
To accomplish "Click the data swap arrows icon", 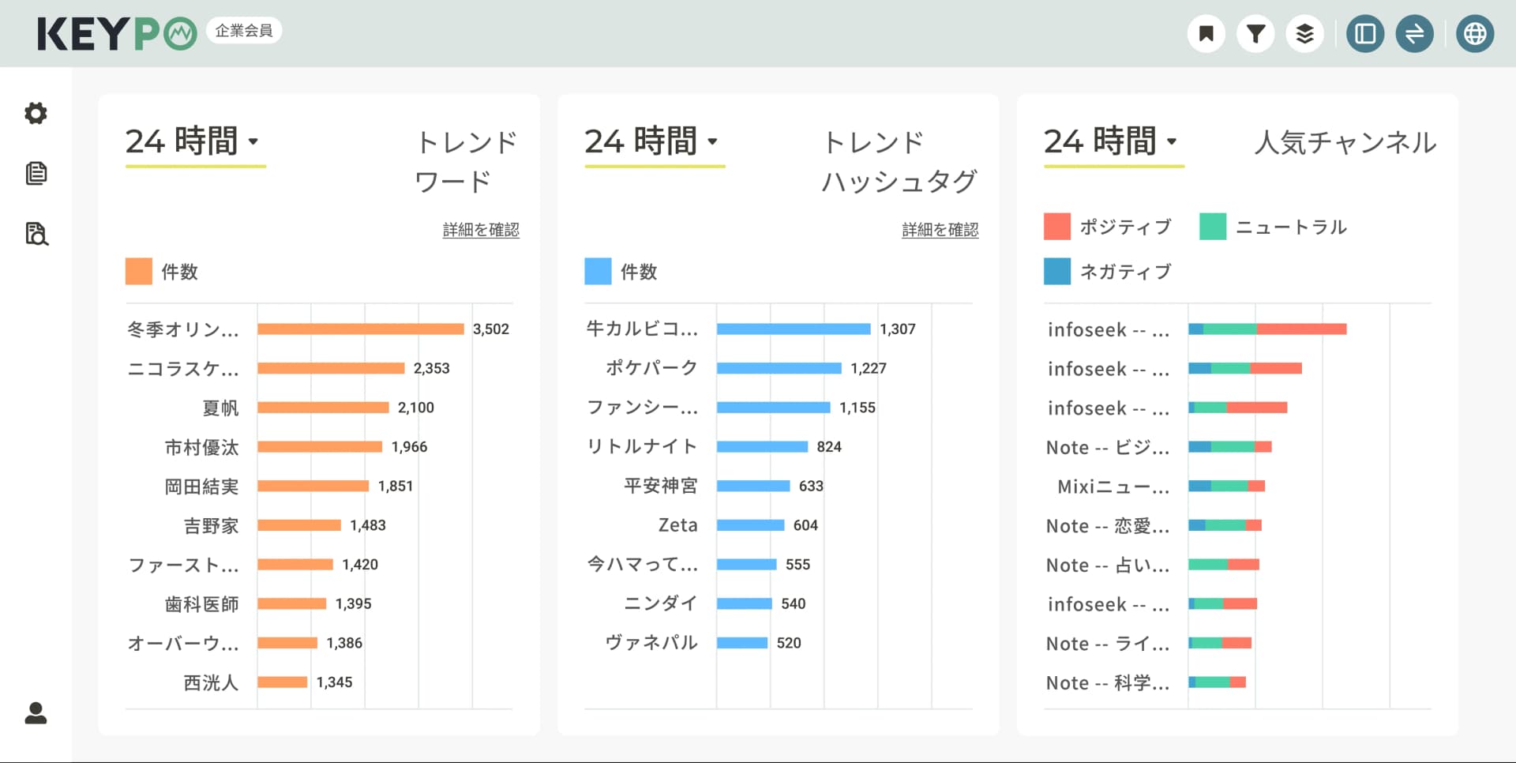I will click(1415, 33).
